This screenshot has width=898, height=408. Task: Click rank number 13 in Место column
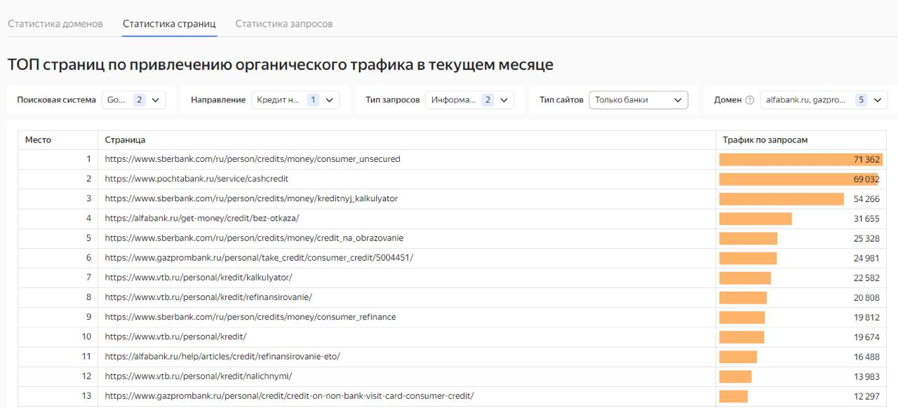[x=86, y=395]
